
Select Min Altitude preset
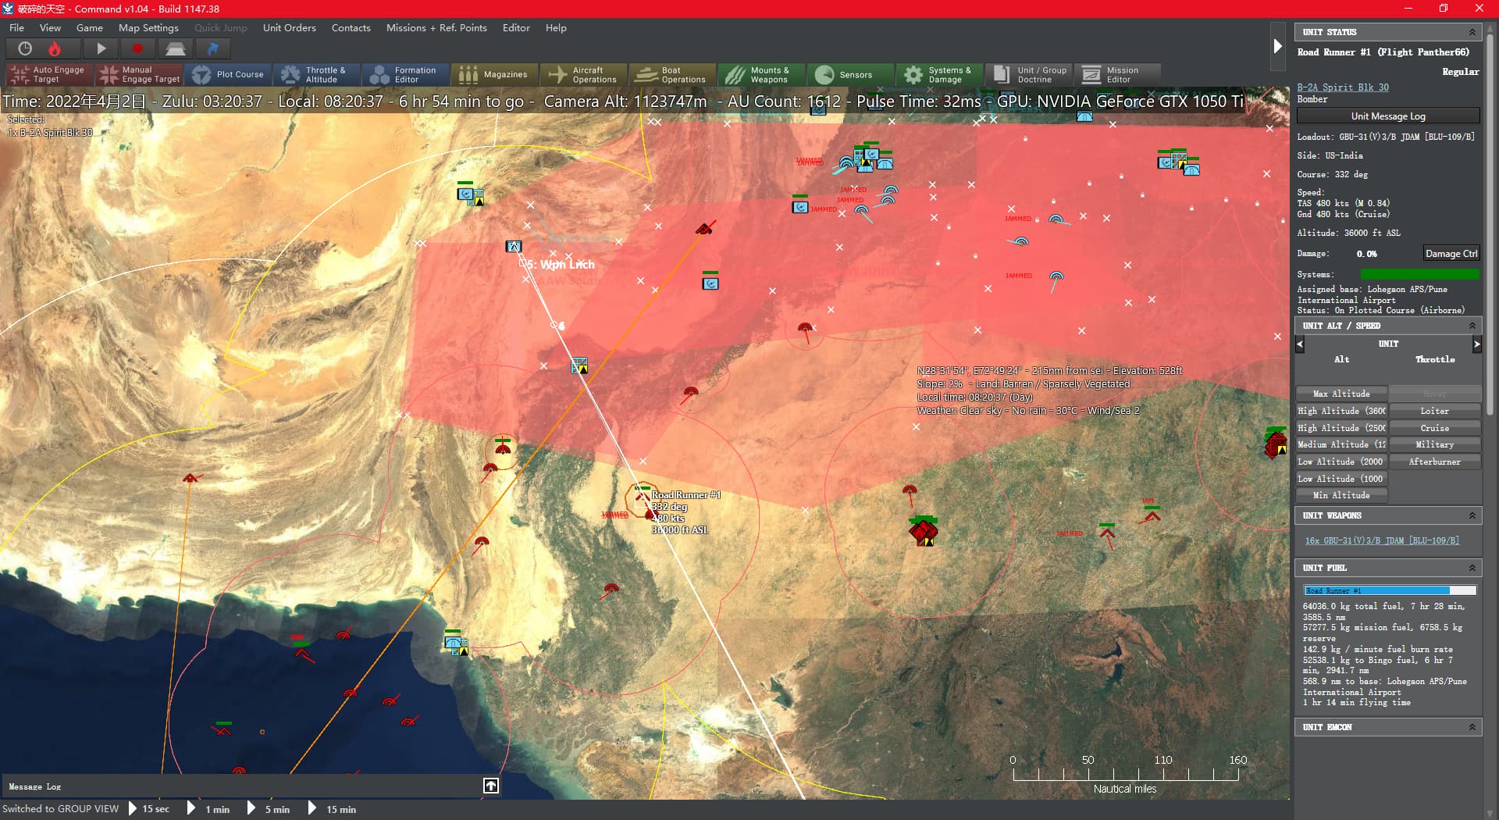click(x=1341, y=495)
